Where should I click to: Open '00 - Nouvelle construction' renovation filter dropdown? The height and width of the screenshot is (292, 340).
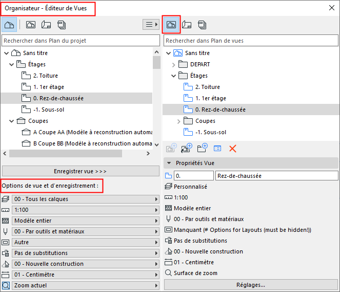click(x=86, y=264)
